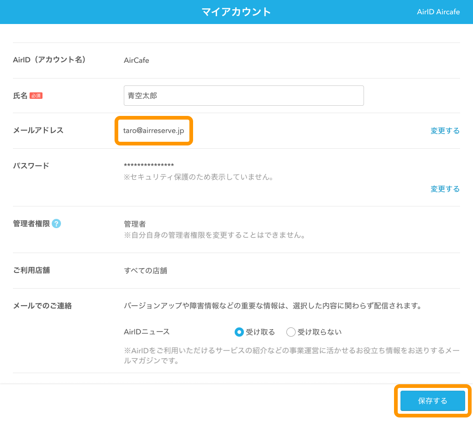Save changes with 保存する button
473x423 pixels.
pos(432,401)
